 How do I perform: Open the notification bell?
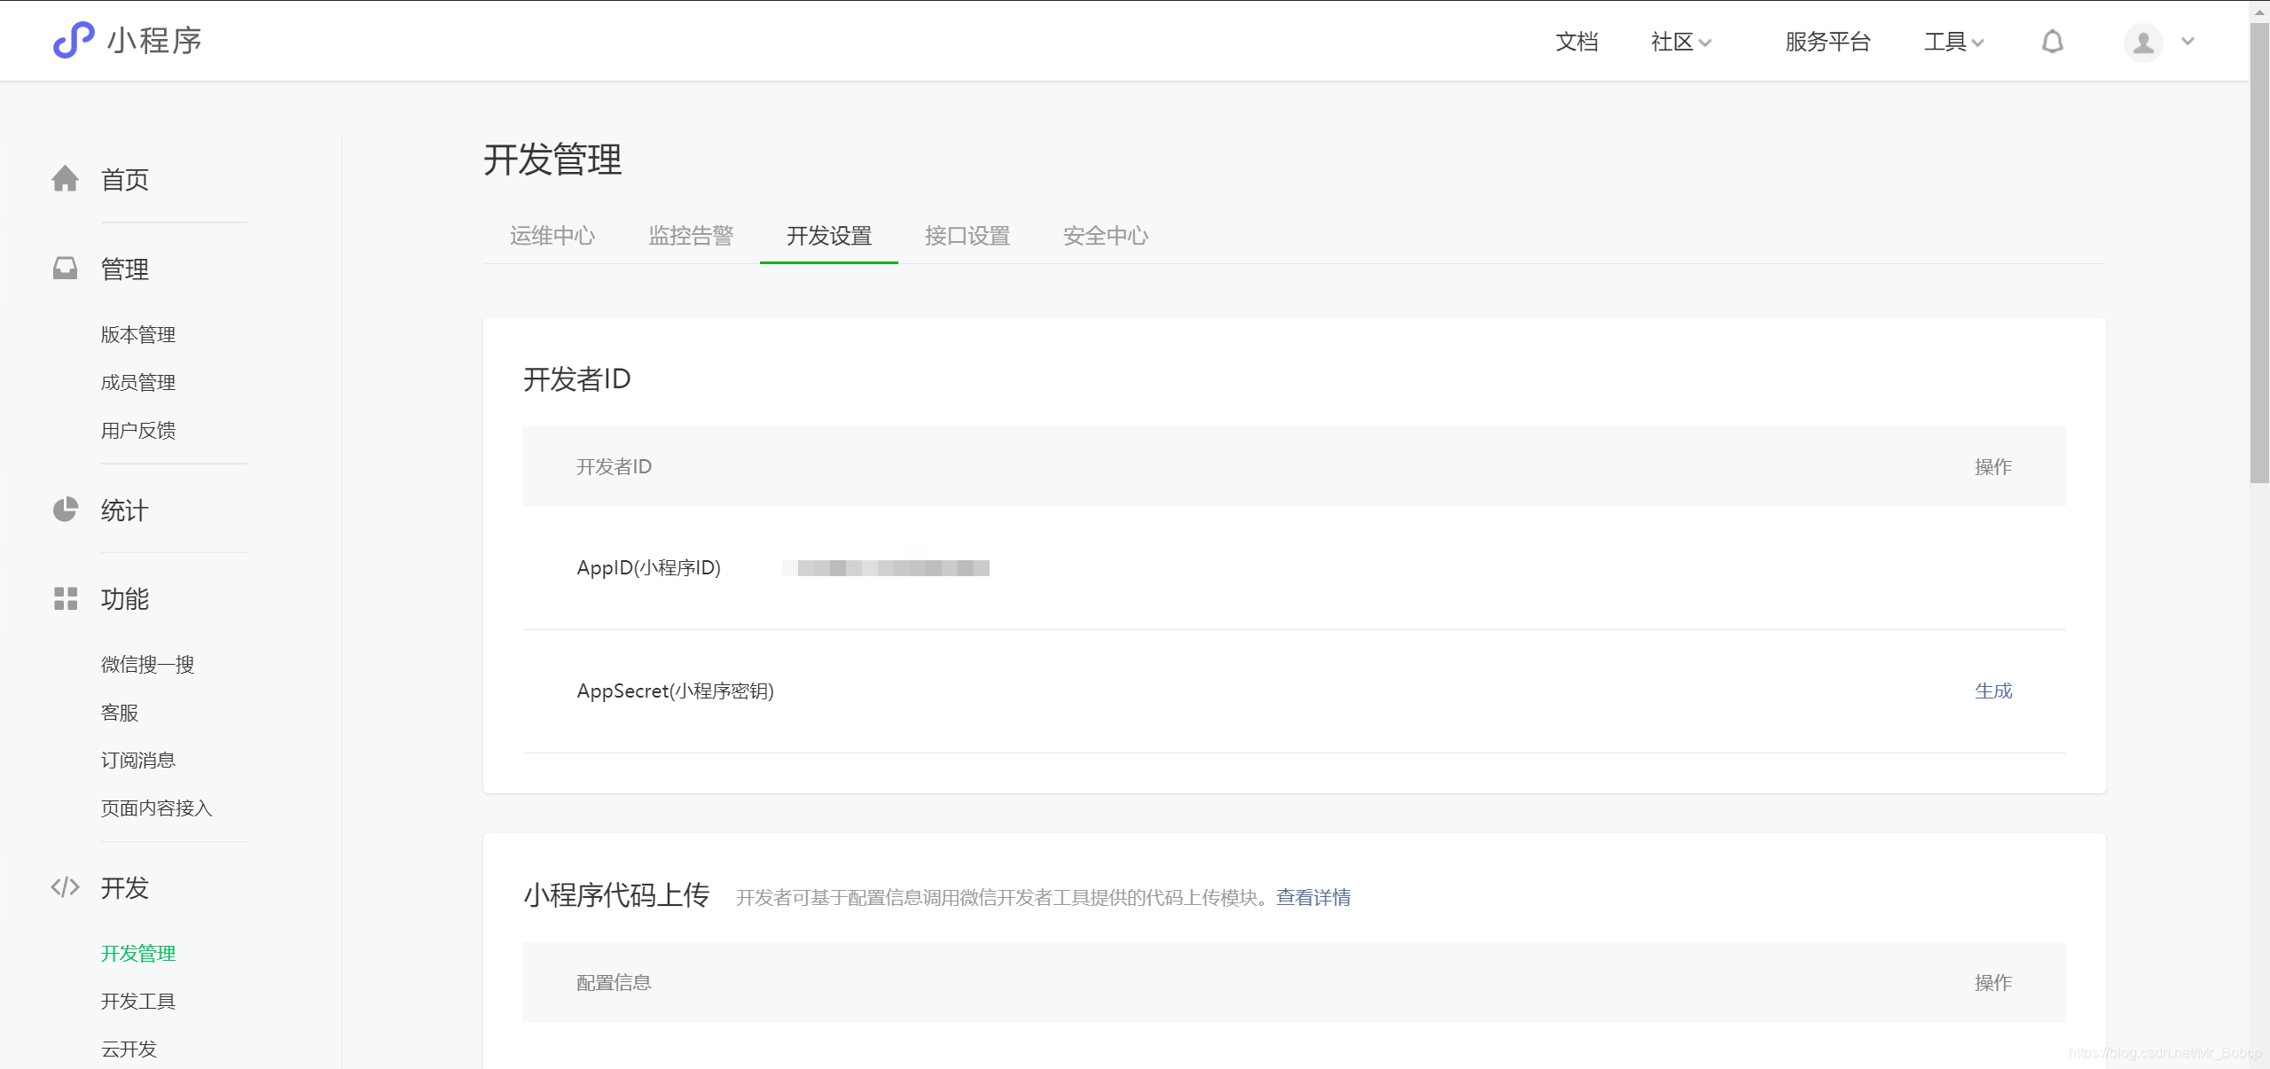[2052, 41]
